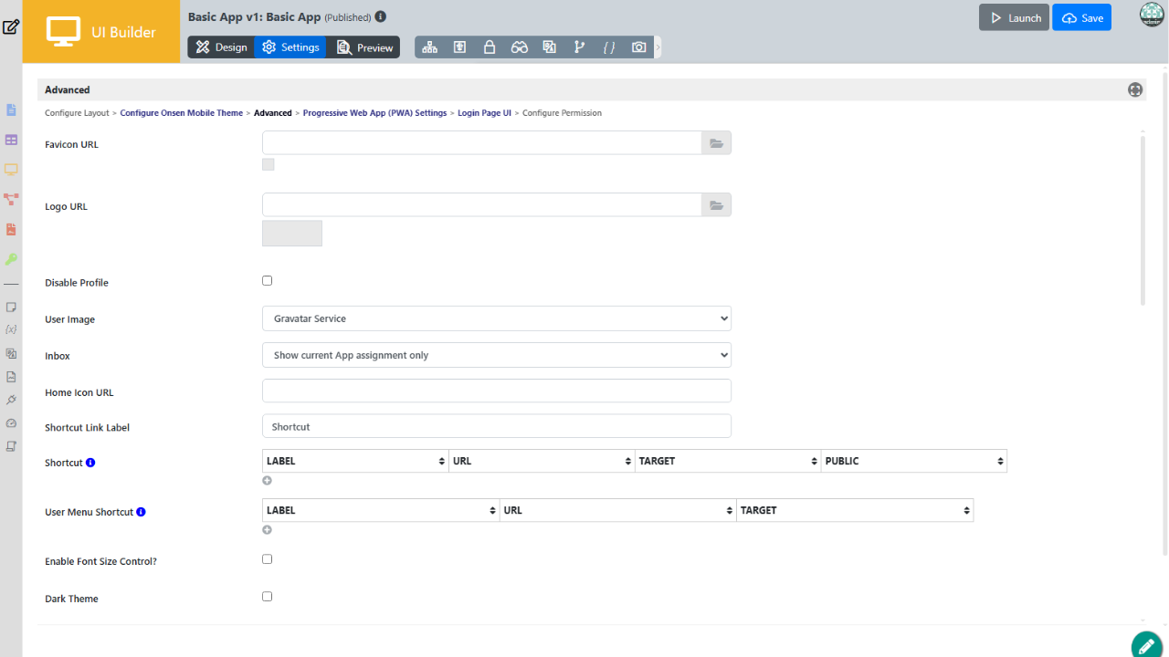Open Progressive Web App (PWA) Settings link
Screen dimensions: 1169x657
point(374,113)
